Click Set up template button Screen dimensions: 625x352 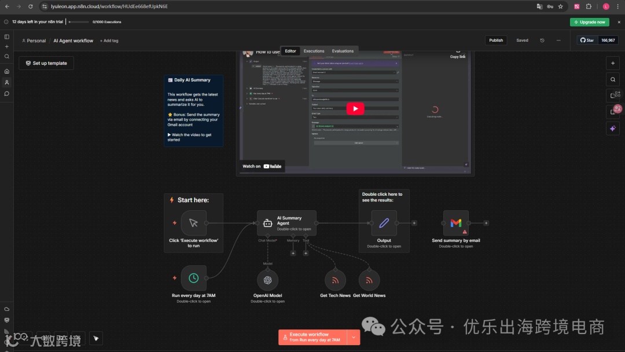(46, 63)
